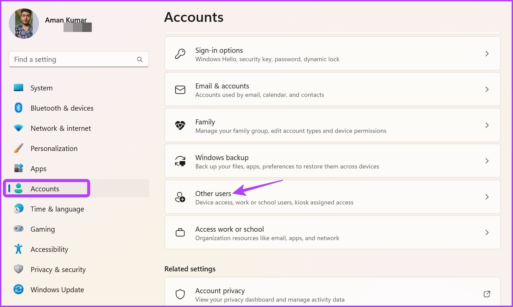Click the heart icon for Family

coord(180,125)
